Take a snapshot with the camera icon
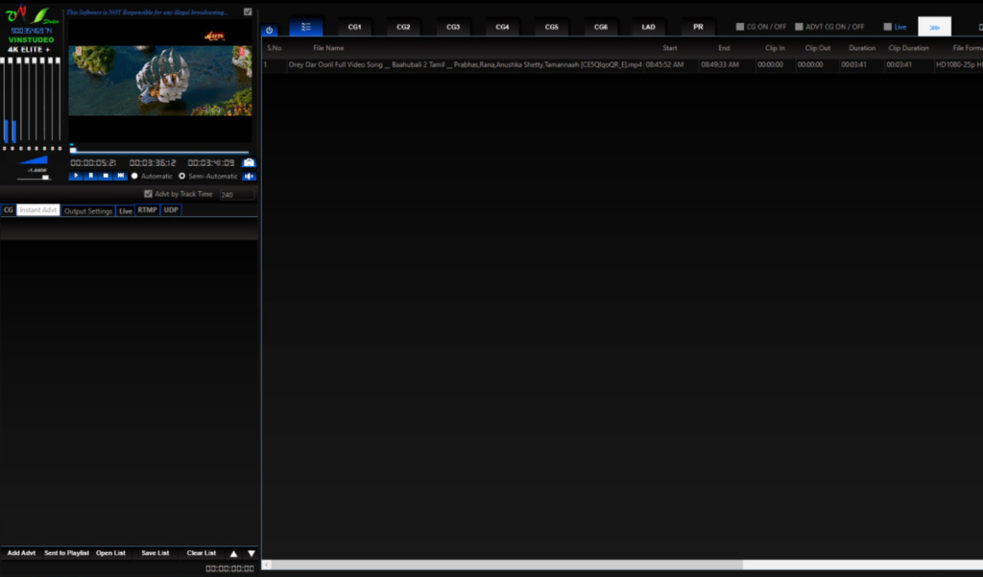The height and width of the screenshot is (577, 983). (249, 162)
